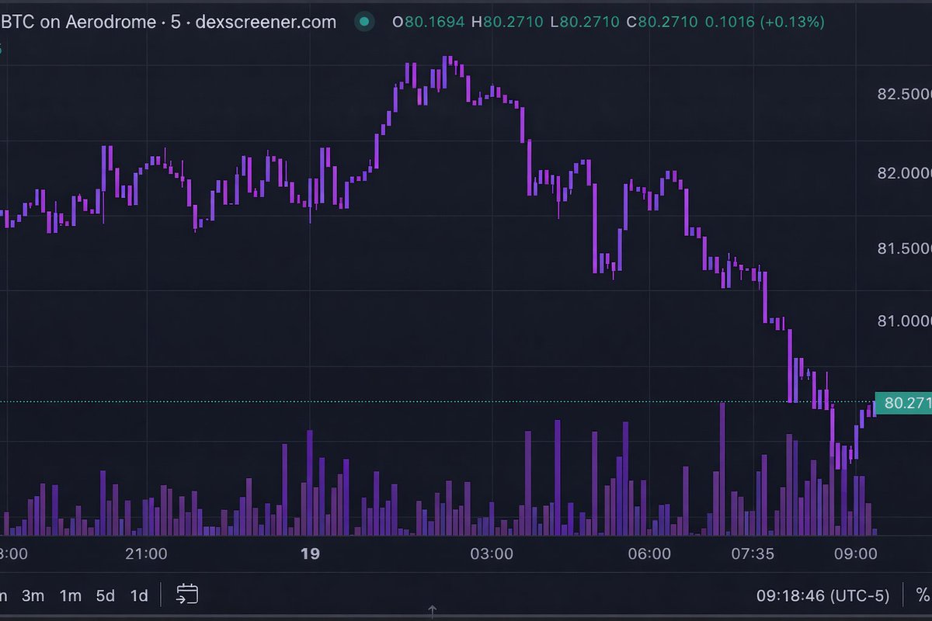Select the 5d date range
The width and height of the screenshot is (932, 621).
pos(105,595)
